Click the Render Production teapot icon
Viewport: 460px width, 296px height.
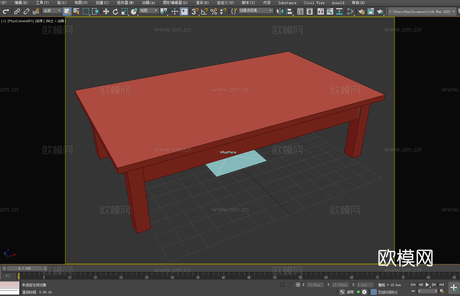[380, 11]
